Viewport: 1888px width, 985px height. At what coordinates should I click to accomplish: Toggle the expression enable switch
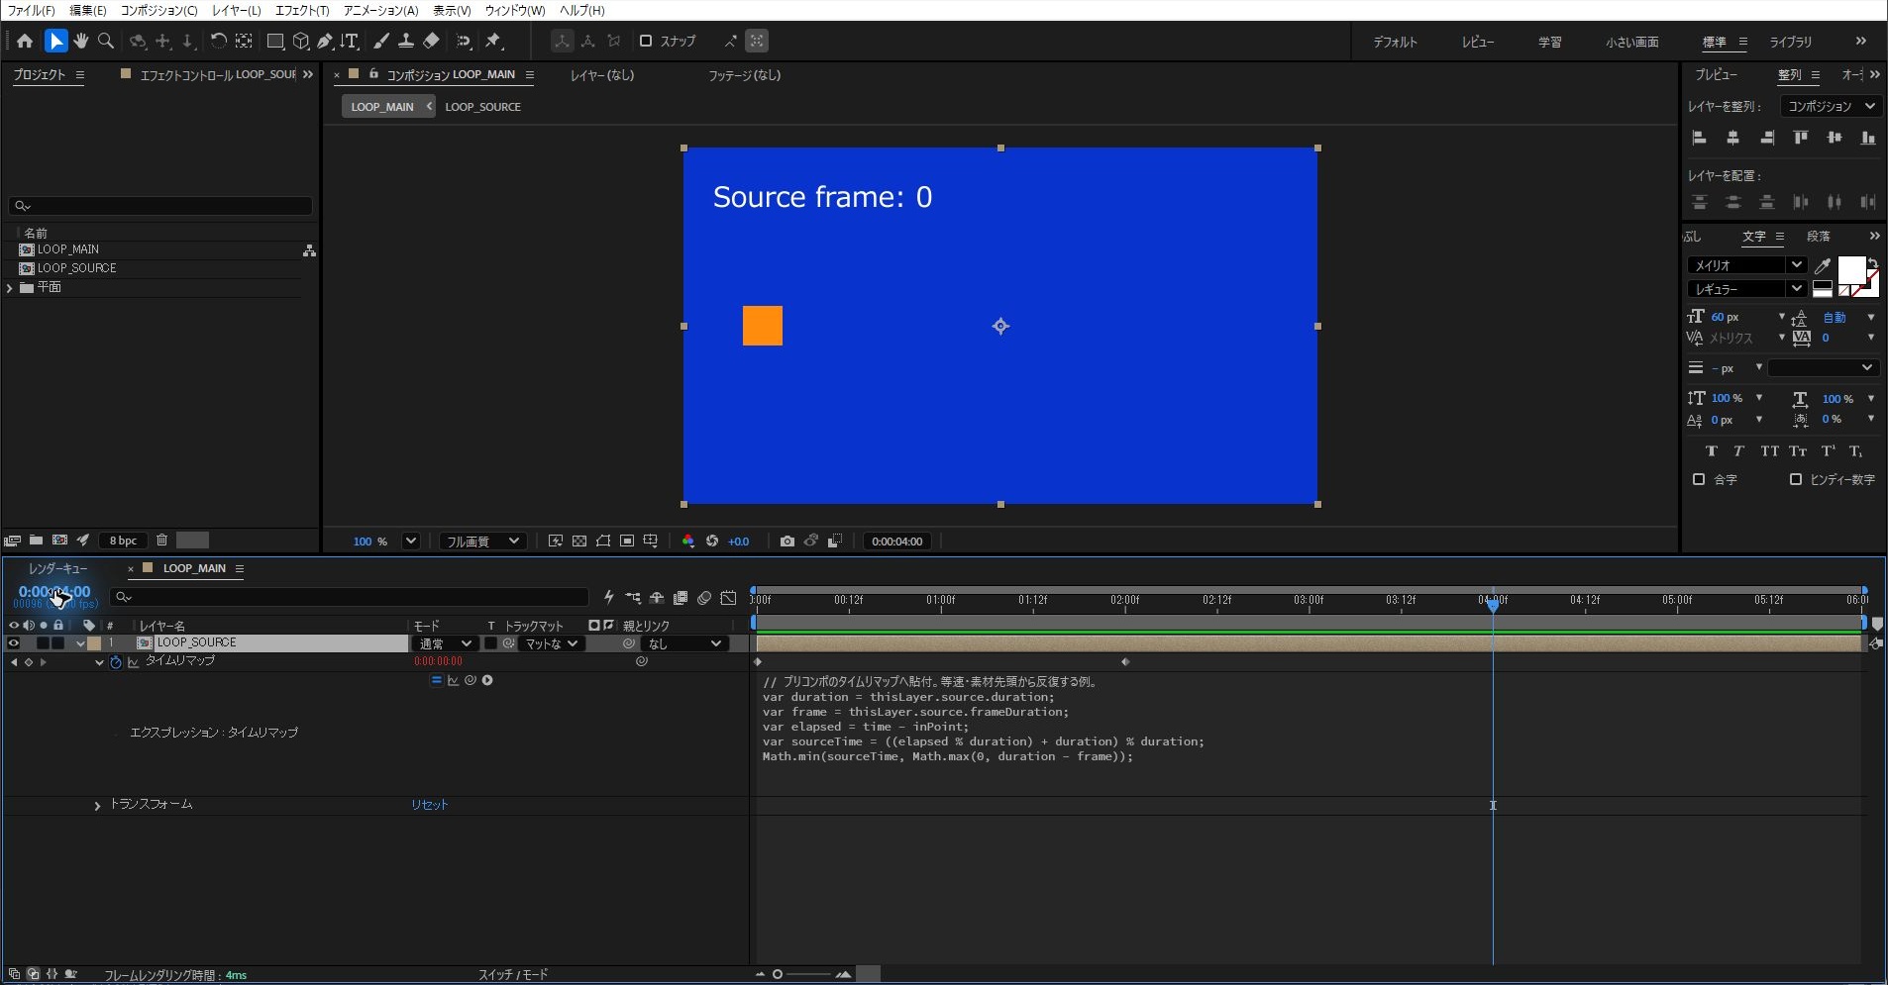pos(436,680)
